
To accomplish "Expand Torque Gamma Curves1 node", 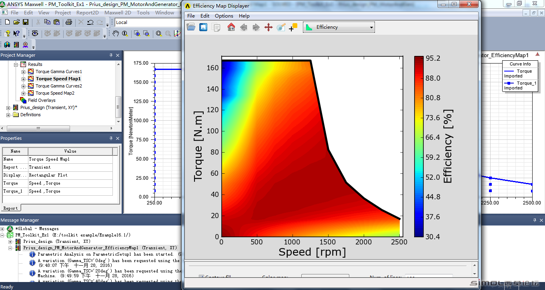I will (23, 72).
